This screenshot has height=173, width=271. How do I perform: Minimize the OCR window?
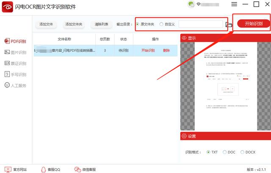(245, 4)
